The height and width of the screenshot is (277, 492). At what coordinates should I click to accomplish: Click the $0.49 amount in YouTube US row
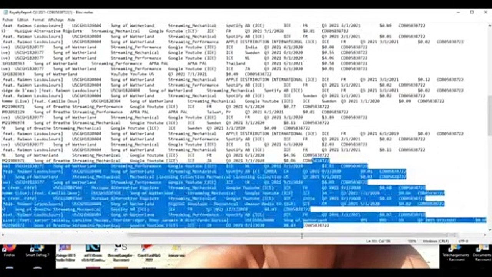[231, 74]
